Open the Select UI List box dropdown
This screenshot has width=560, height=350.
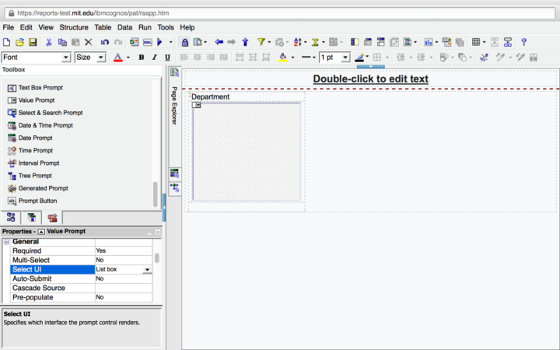pos(147,270)
